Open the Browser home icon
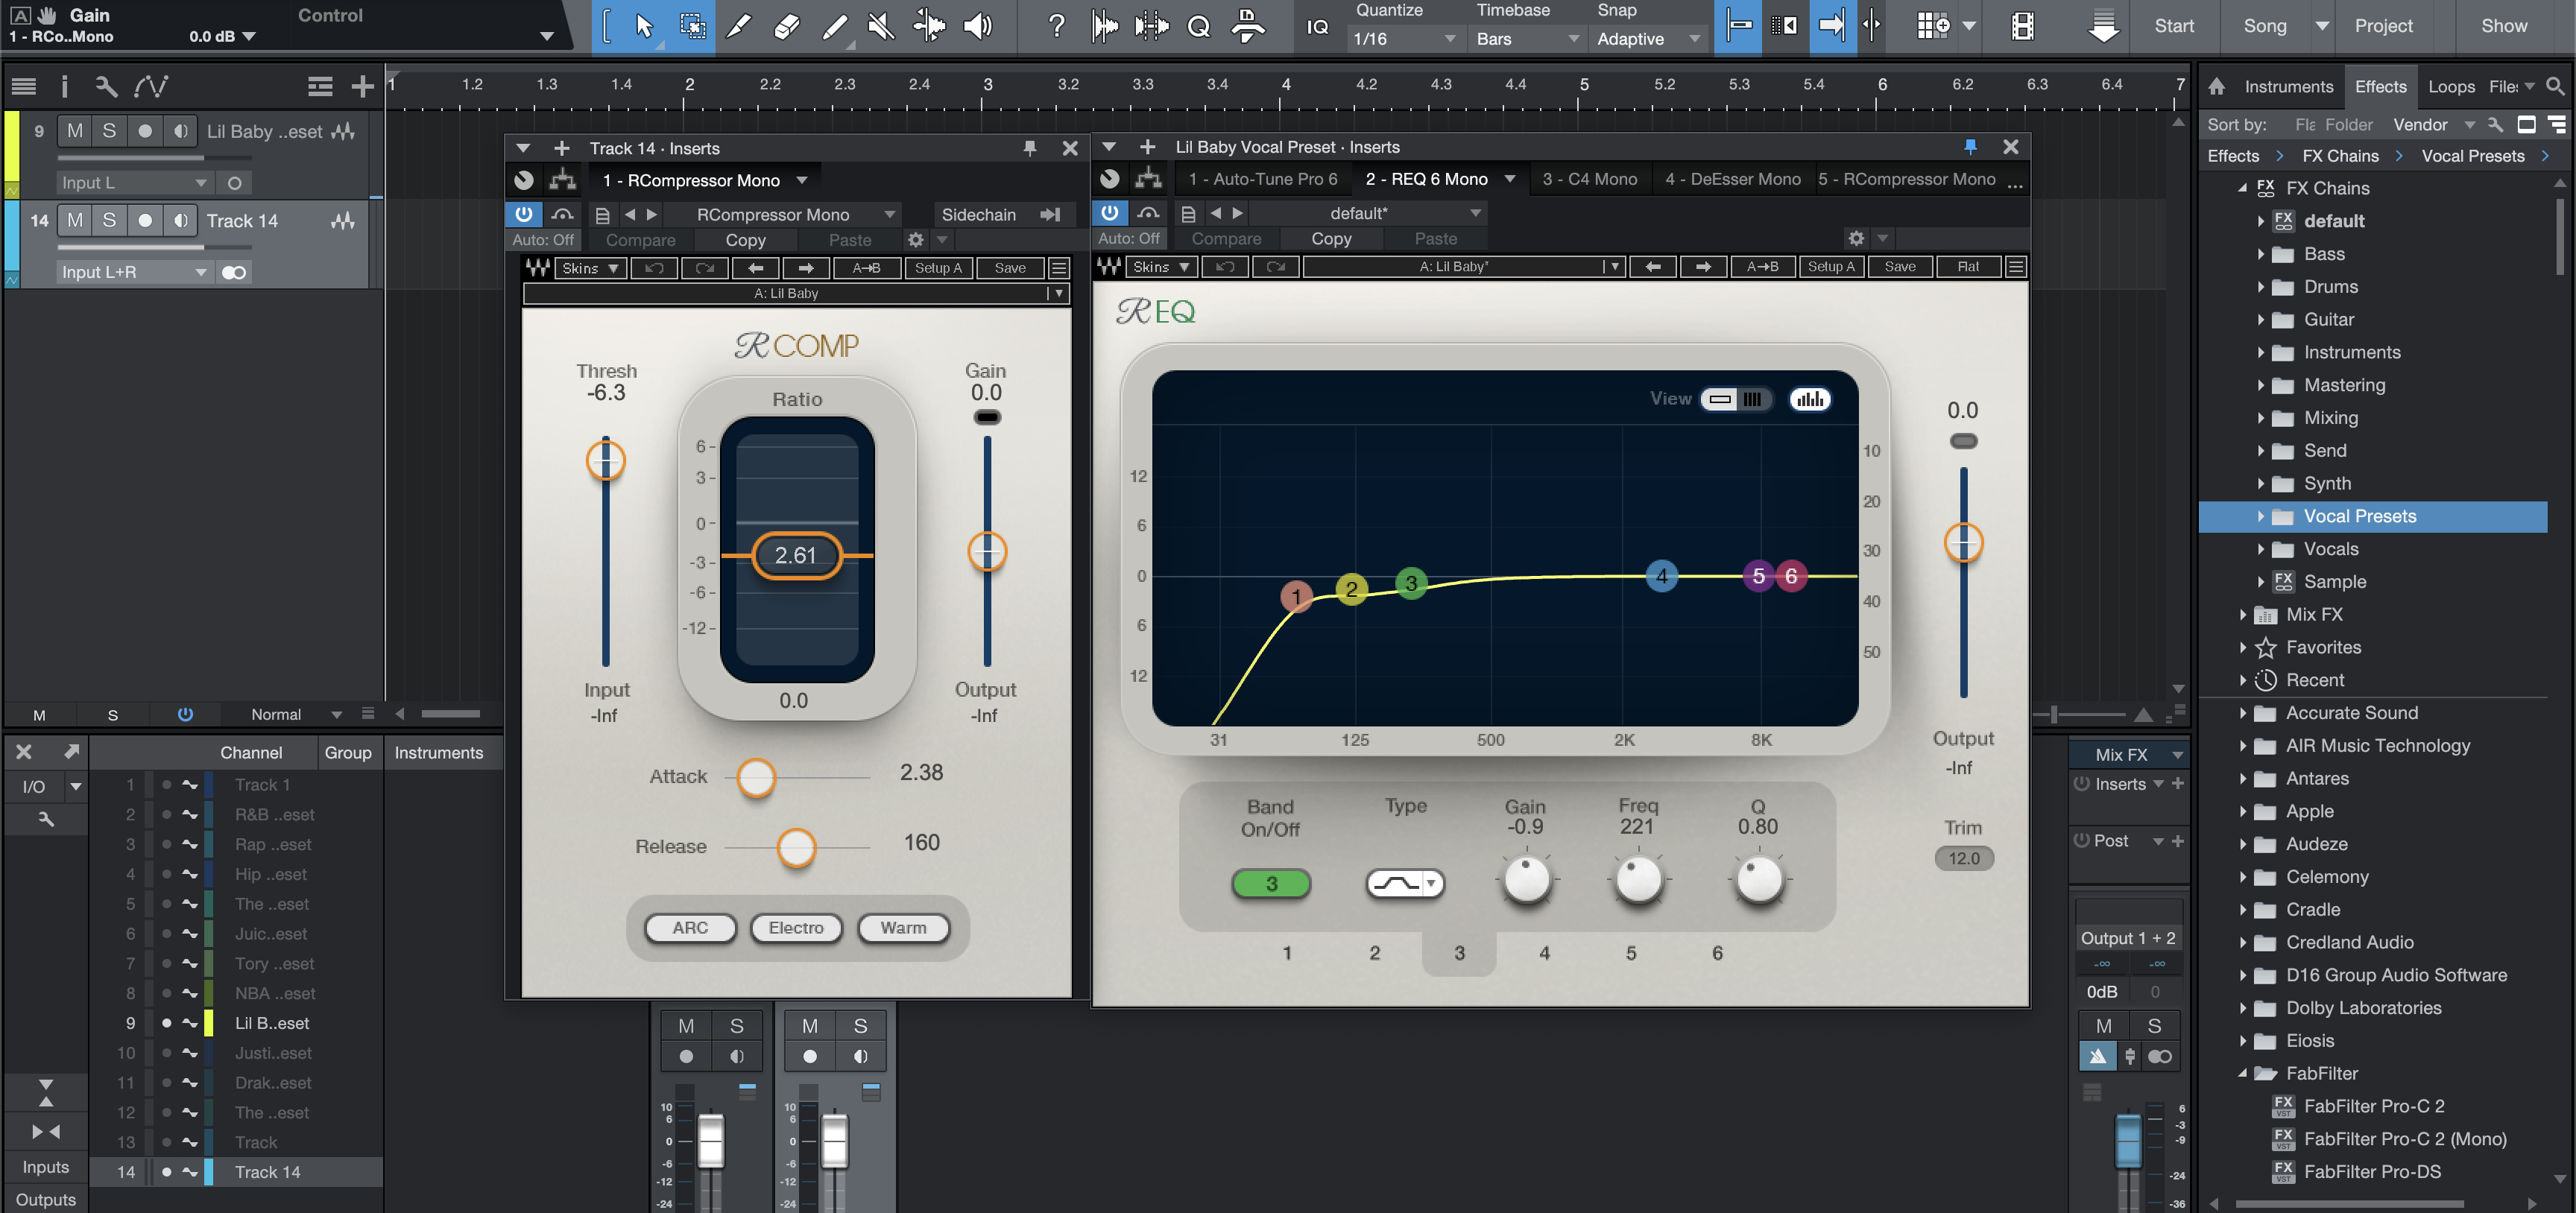Image resolution: width=2576 pixels, height=1213 pixels. click(x=2217, y=86)
